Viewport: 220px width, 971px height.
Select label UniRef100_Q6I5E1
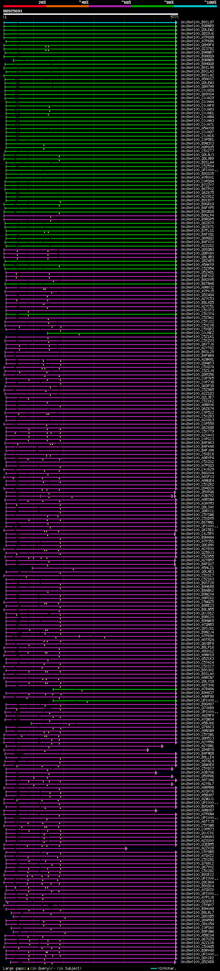(197, 530)
